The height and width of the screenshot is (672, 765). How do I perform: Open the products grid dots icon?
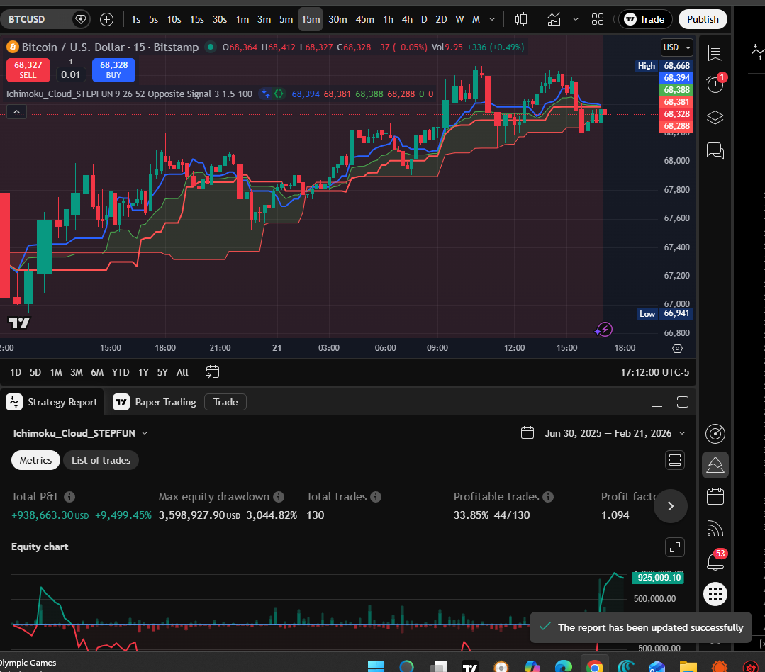(715, 595)
